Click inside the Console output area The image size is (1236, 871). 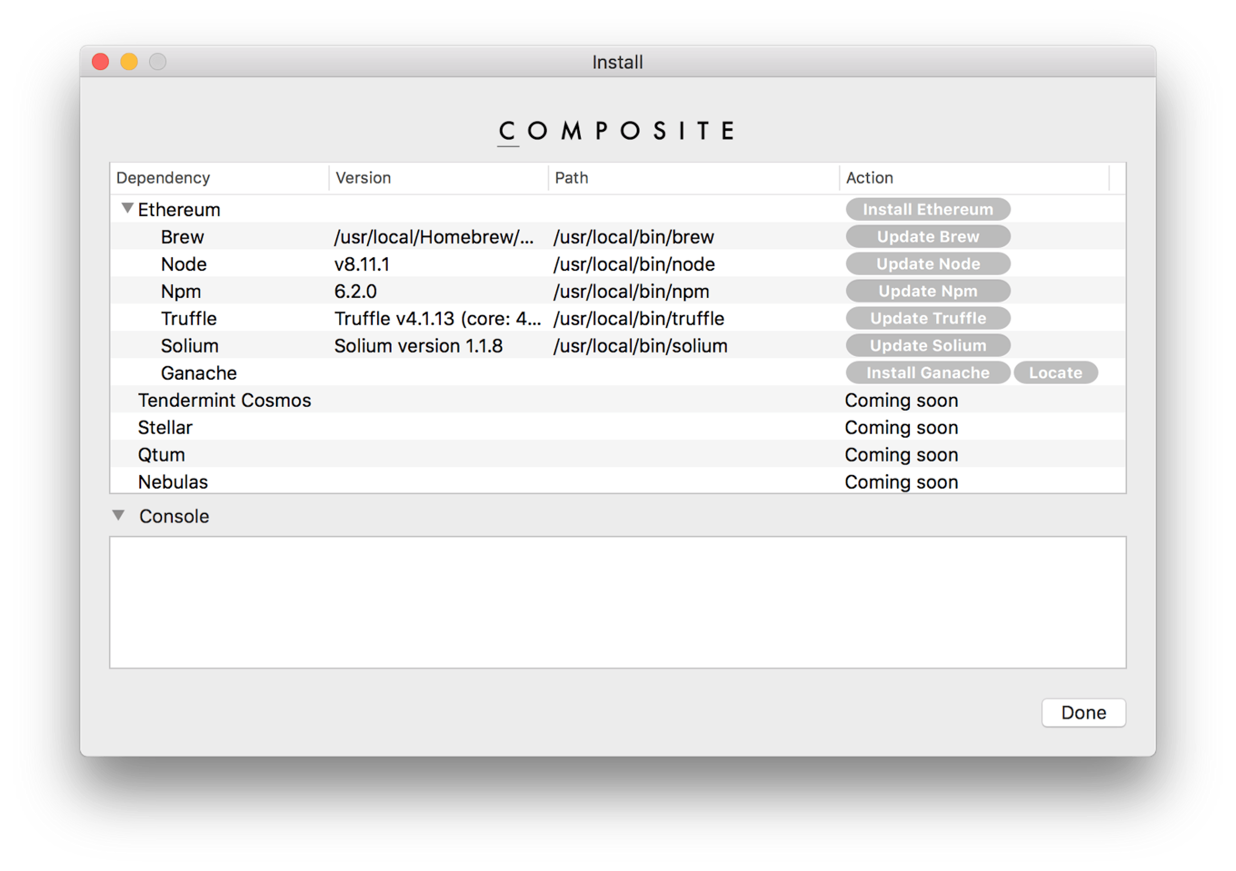click(617, 602)
